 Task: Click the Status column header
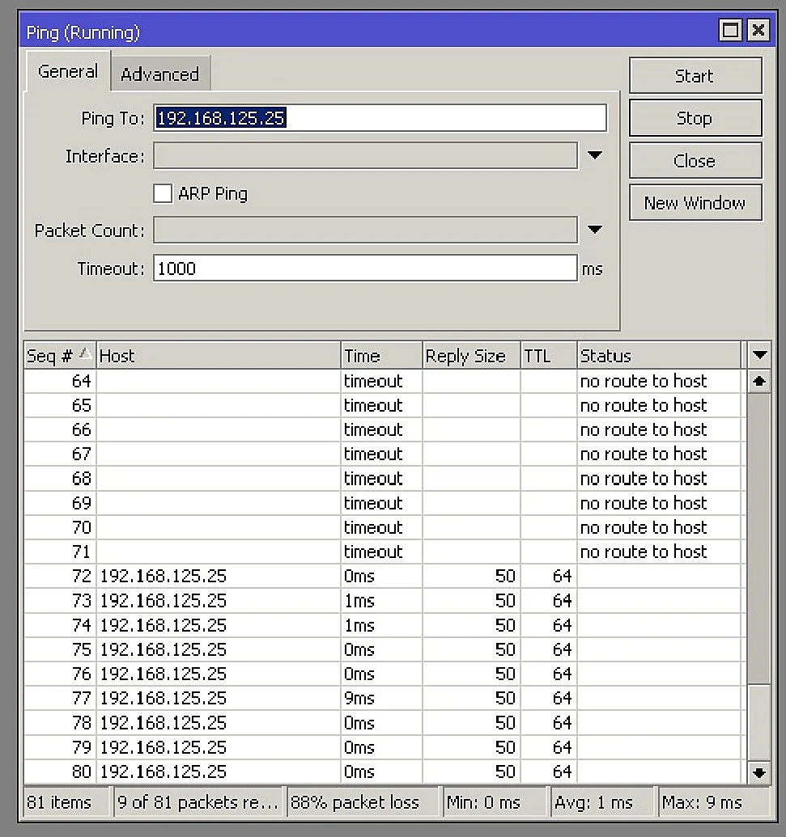pyautogui.click(x=657, y=356)
